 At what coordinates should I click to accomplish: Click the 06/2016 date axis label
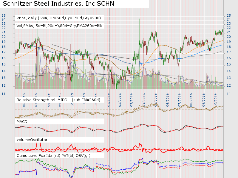click(167, 100)
